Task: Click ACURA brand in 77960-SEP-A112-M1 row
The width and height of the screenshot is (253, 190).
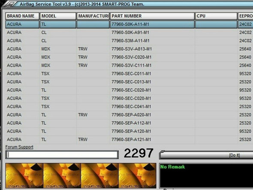Action: tap(14, 123)
